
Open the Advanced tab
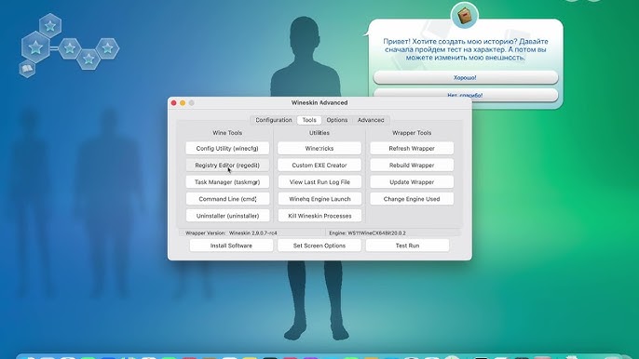click(371, 120)
